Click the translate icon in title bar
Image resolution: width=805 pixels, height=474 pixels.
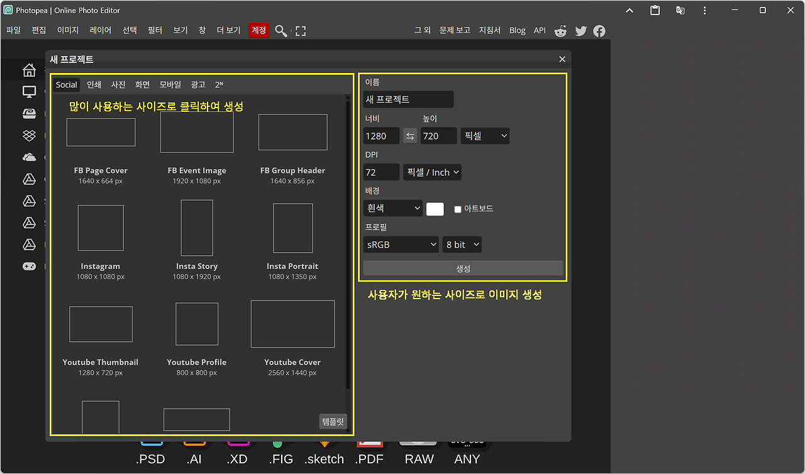[x=680, y=10]
